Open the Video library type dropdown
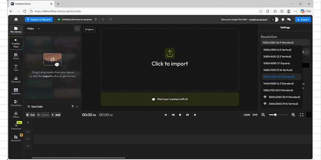 [x=34, y=28]
